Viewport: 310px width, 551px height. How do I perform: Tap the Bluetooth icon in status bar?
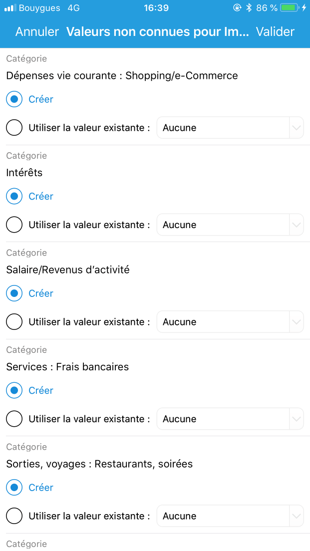pos(249,7)
